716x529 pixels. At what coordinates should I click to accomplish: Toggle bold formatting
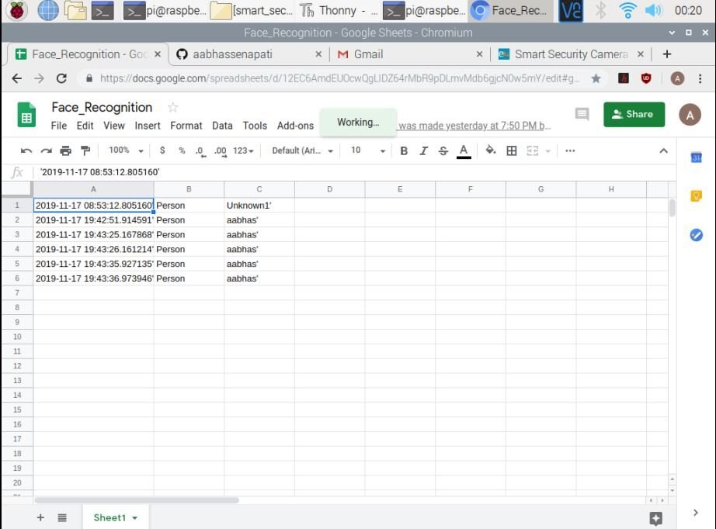404,150
